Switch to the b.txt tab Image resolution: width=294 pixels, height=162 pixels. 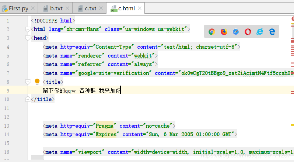coord(56,8)
